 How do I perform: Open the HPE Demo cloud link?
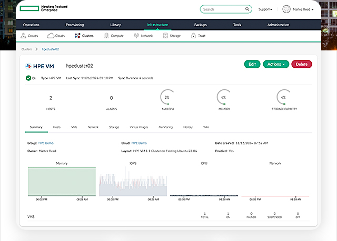pyautogui.click(x=139, y=143)
